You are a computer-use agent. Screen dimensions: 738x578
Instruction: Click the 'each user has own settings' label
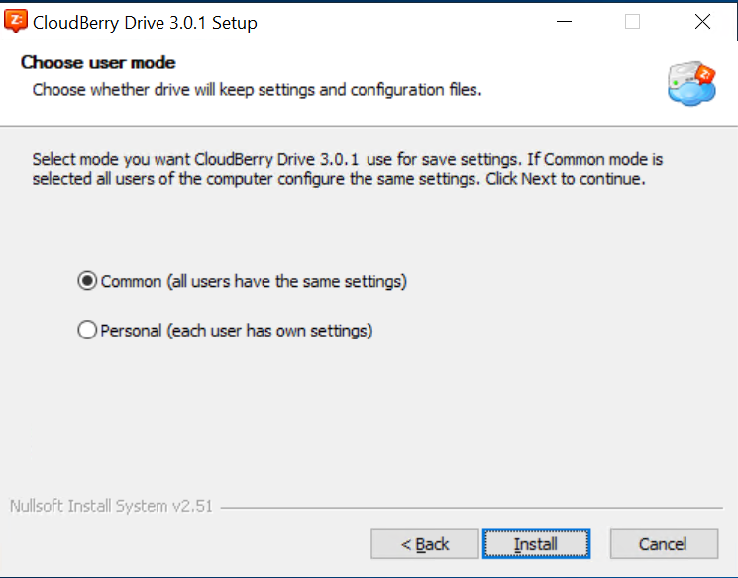(237, 331)
